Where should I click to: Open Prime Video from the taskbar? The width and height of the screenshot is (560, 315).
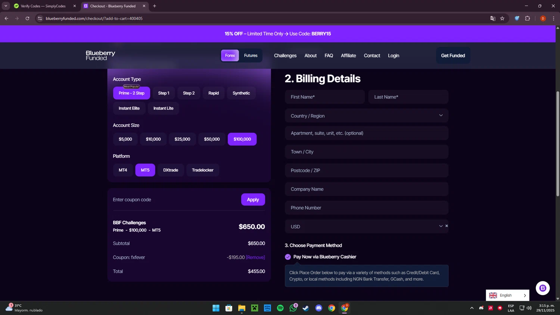click(x=267, y=308)
